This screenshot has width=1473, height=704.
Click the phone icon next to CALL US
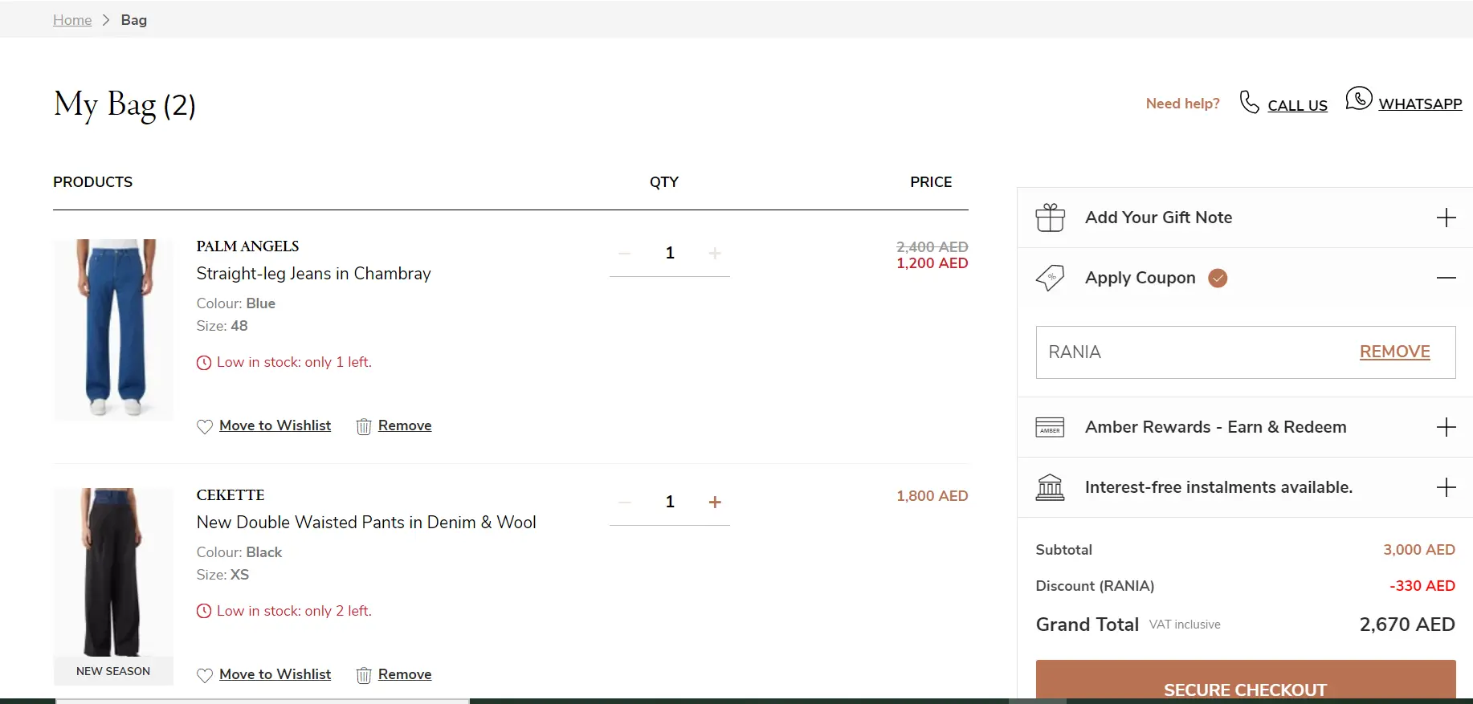(x=1249, y=102)
